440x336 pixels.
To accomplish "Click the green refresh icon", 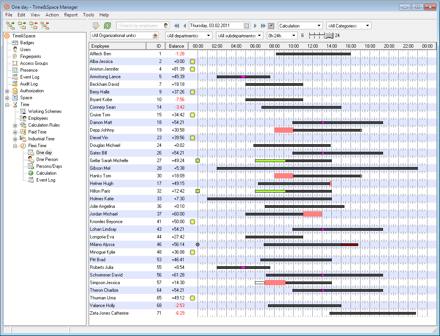I will click(x=107, y=26).
